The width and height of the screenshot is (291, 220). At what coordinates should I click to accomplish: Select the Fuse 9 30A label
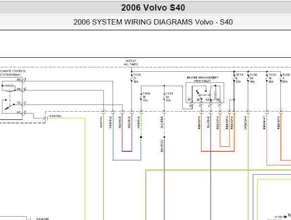click(240, 78)
